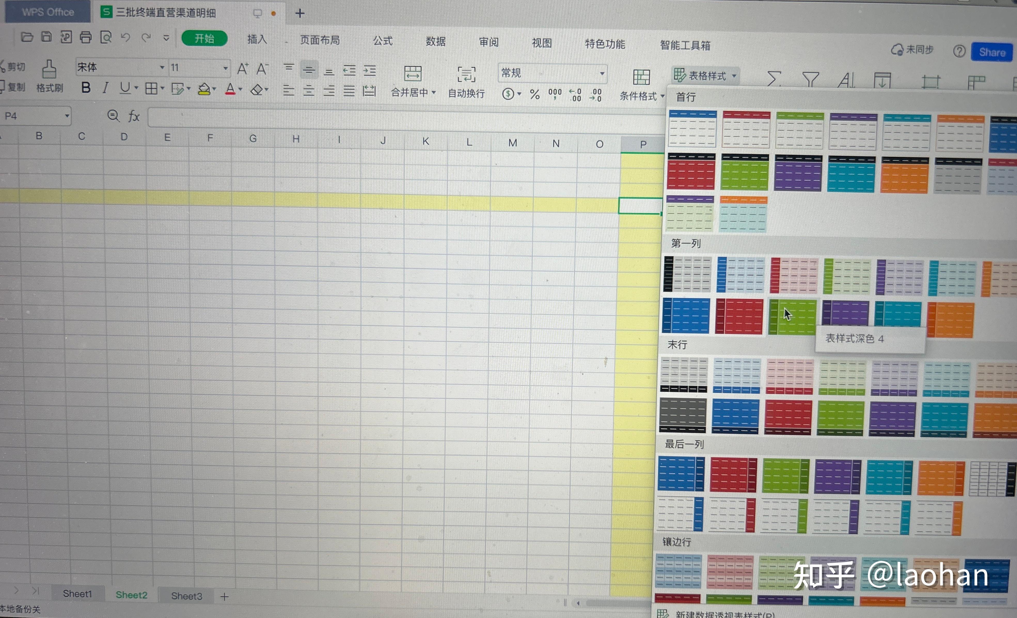Click the blue Share button
Image resolution: width=1017 pixels, height=618 pixels.
(x=992, y=52)
